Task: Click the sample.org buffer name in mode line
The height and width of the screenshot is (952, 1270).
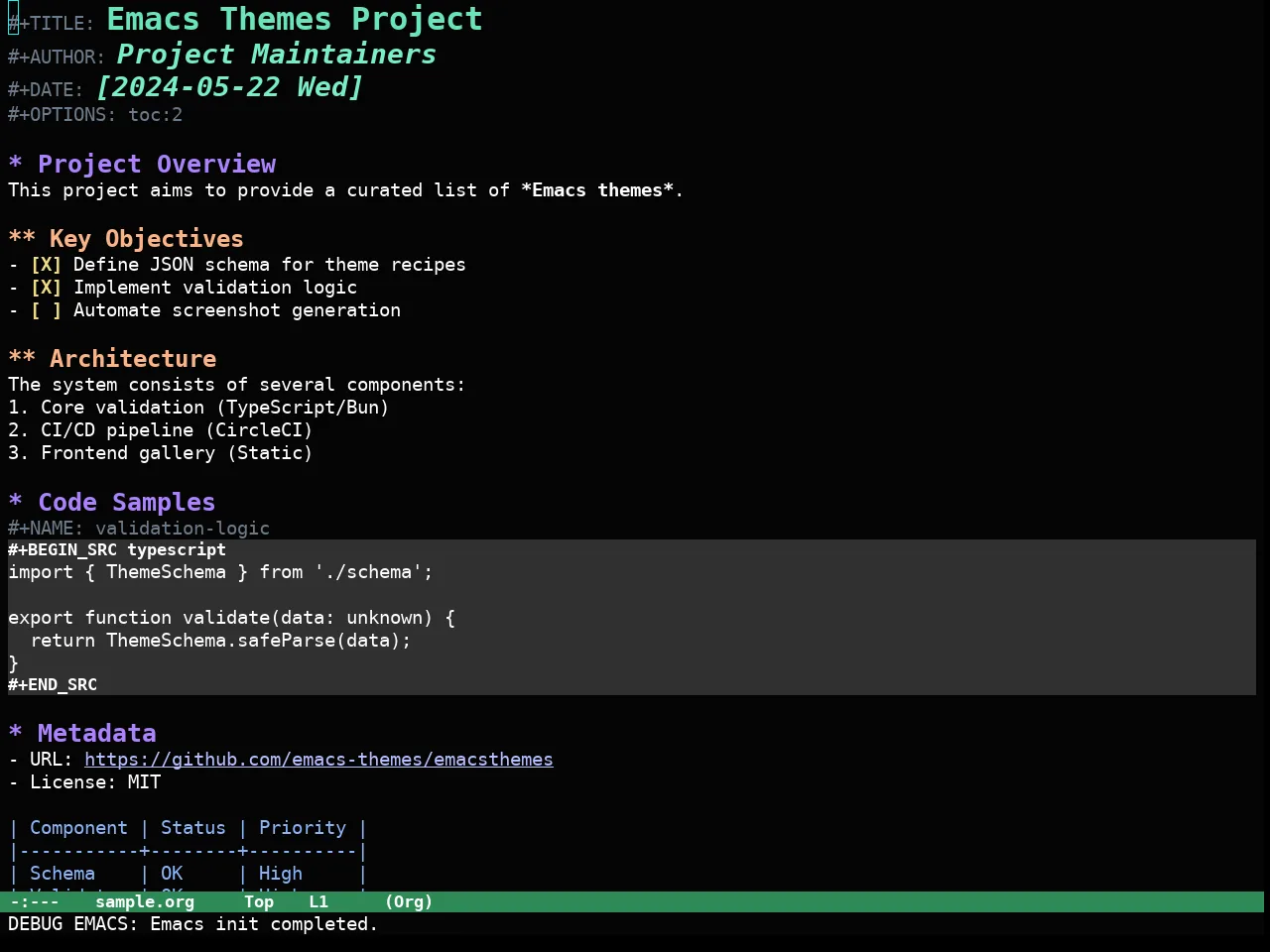Action: [x=145, y=901]
